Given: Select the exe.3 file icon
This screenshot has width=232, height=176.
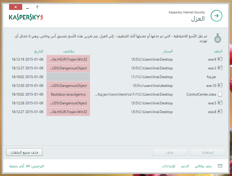Looking at the screenshot, I should pyautogui.click(x=220, y=68).
